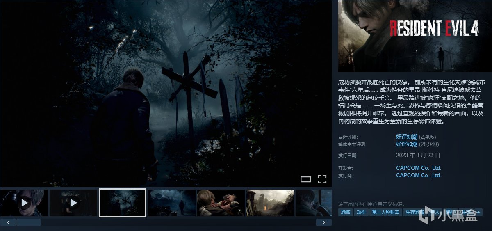This screenshot has height=231, width=492.
Task: Open publisher CAPCOM Co., Ltd. link
Action: [418, 175]
